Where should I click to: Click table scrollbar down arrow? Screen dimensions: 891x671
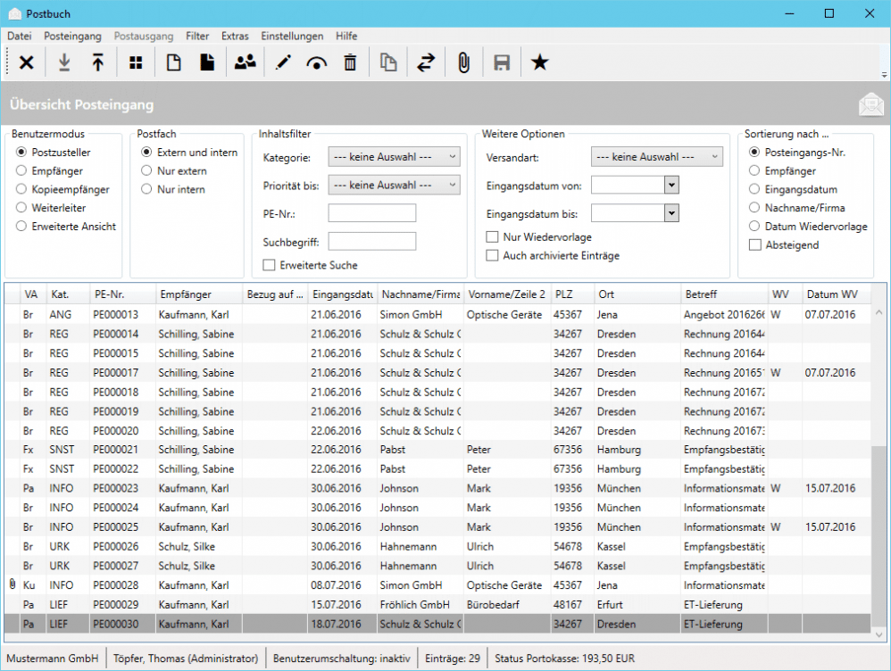[879, 634]
